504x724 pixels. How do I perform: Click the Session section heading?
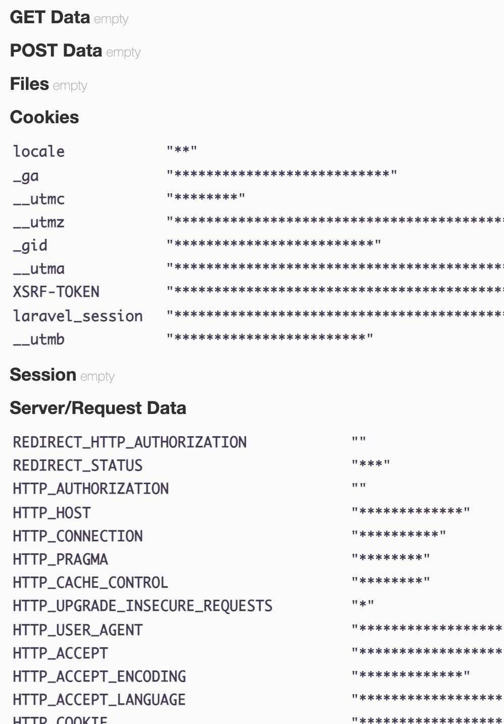point(43,375)
